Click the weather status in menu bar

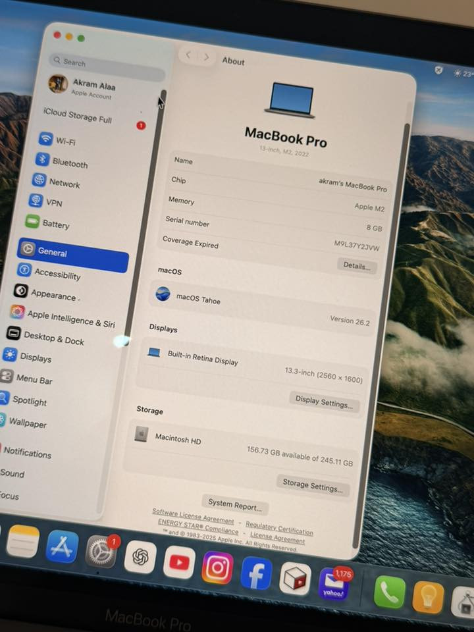tap(463, 73)
